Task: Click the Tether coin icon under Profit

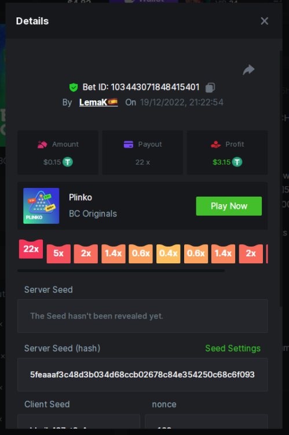Action: [x=237, y=162]
